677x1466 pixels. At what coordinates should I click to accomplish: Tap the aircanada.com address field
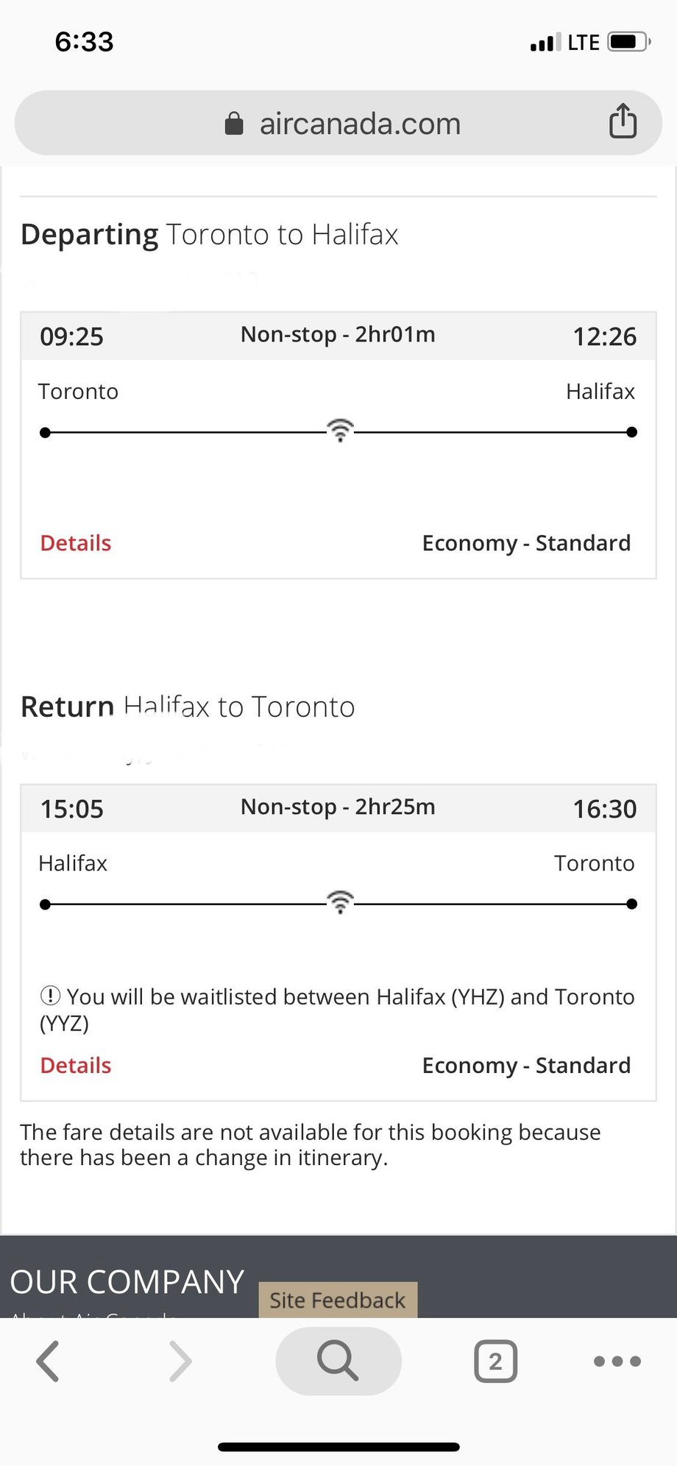tap(360, 124)
